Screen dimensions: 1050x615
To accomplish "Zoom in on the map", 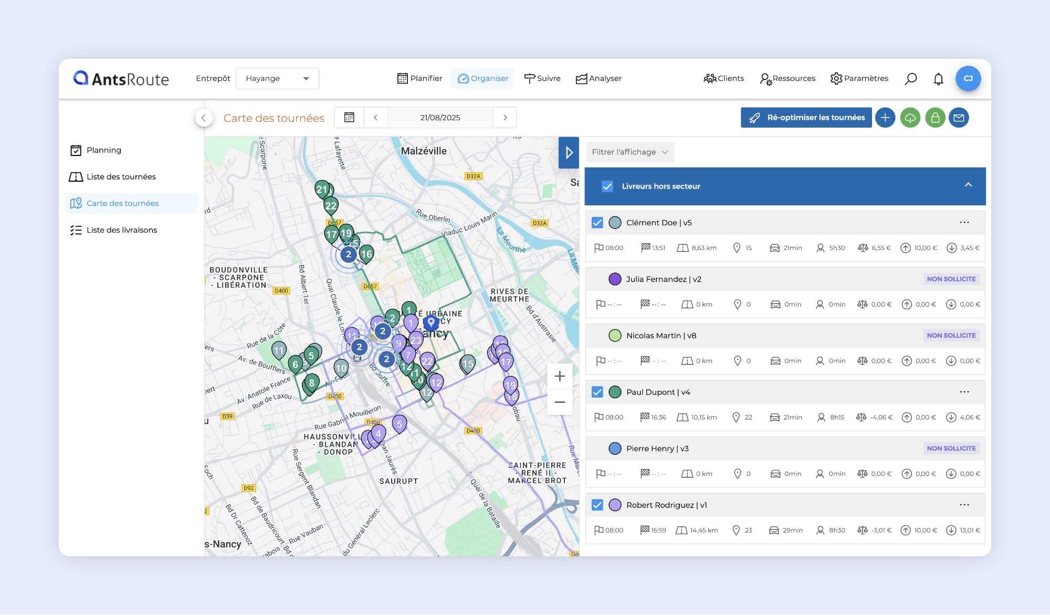I will coord(560,377).
